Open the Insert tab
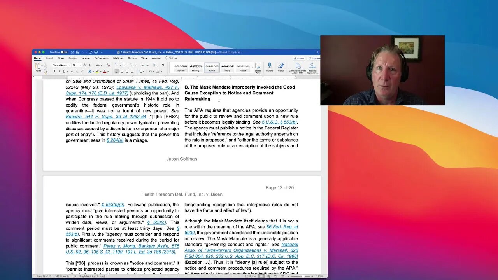The width and height of the screenshot is (498, 280). pyautogui.click(x=49, y=58)
